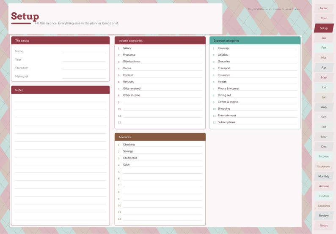Go to the Jun tab
This screenshot has width=336, height=234.
(x=324, y=87)
